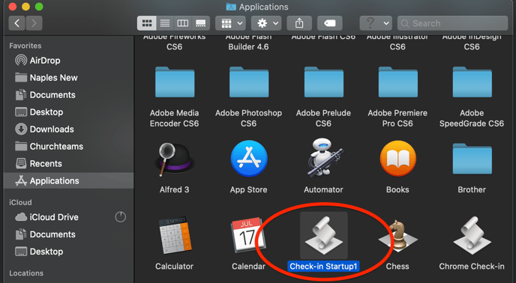Switch to icon view
This screenshot has height=283, width=516.
(x=147, y=23)
